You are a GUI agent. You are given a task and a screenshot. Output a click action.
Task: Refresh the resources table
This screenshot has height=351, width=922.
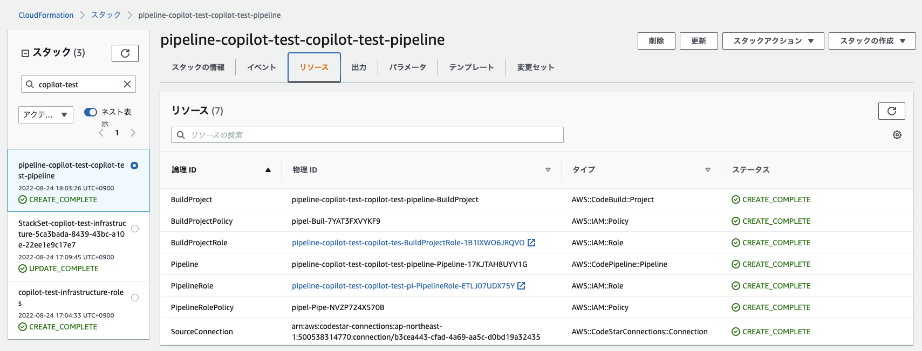click(891, 111)
